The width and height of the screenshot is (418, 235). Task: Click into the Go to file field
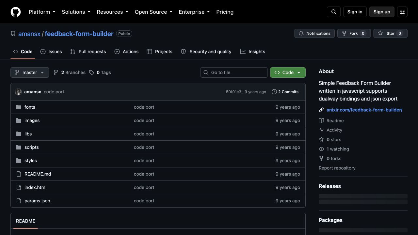pos(234,72)
